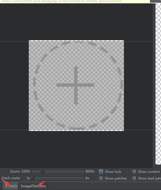Check the Show content option

134,171
